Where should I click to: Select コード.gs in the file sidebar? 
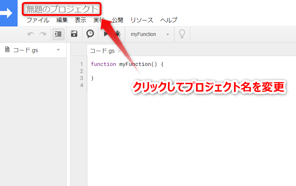pyautogui.click(x=25, y=50)
